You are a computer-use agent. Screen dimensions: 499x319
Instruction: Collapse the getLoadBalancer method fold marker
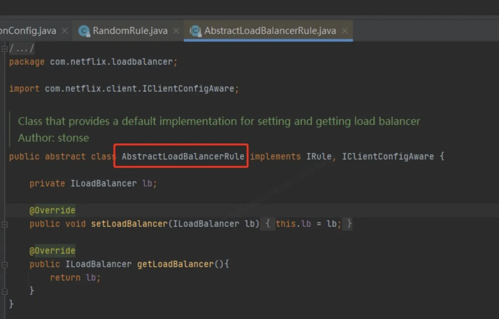tap(5, 265)
